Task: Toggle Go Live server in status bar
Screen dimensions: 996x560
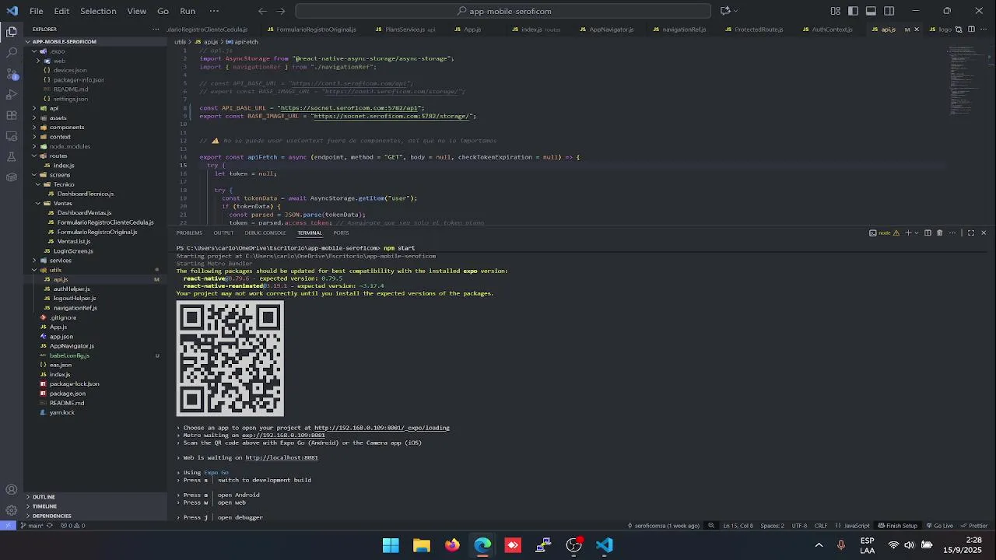Action: click(x=939, y=526)
